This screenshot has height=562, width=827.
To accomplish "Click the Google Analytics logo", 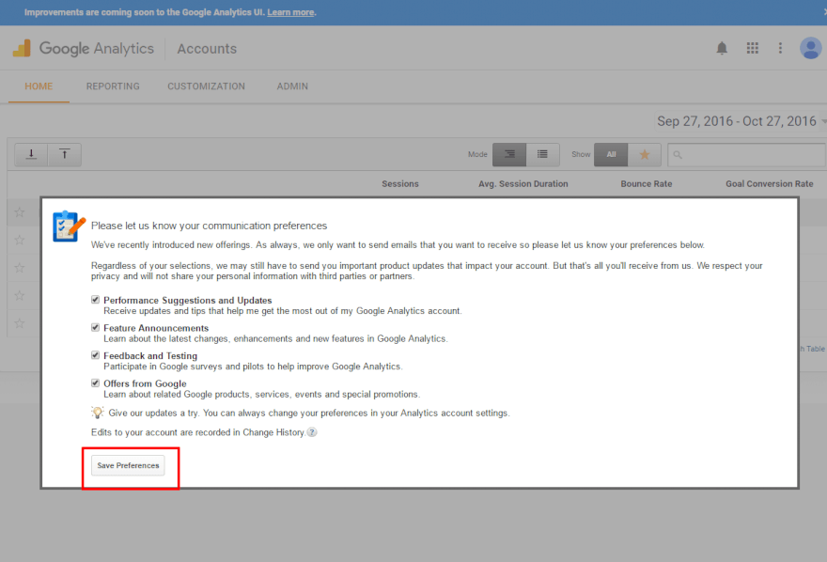I will pyautogui.click(x=83, y=49).
